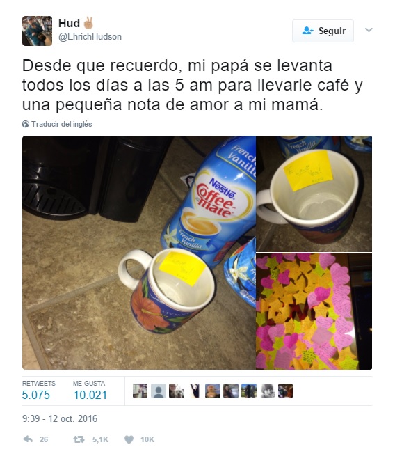This screenshot has height=463, width=395.
Task: Click the gray default liker avatar
Action: (x=159, y=391)
